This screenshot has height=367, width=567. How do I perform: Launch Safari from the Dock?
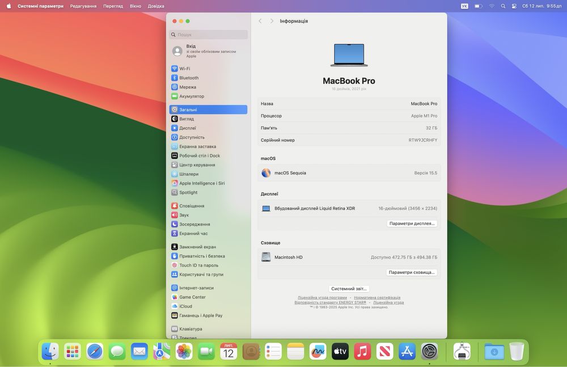[95, 351]
